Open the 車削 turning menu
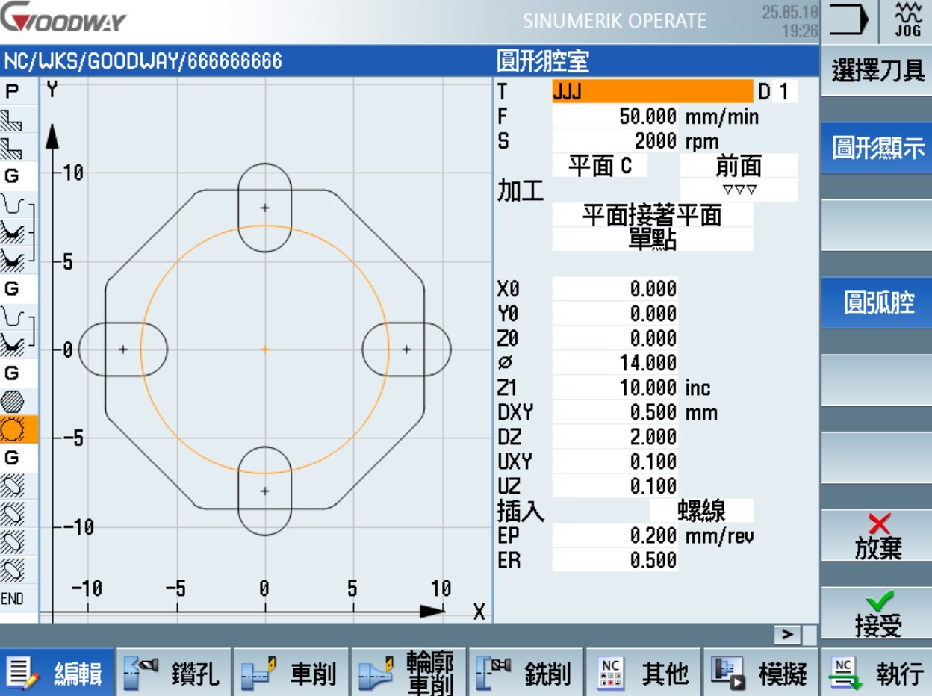 tap(291, 674)
